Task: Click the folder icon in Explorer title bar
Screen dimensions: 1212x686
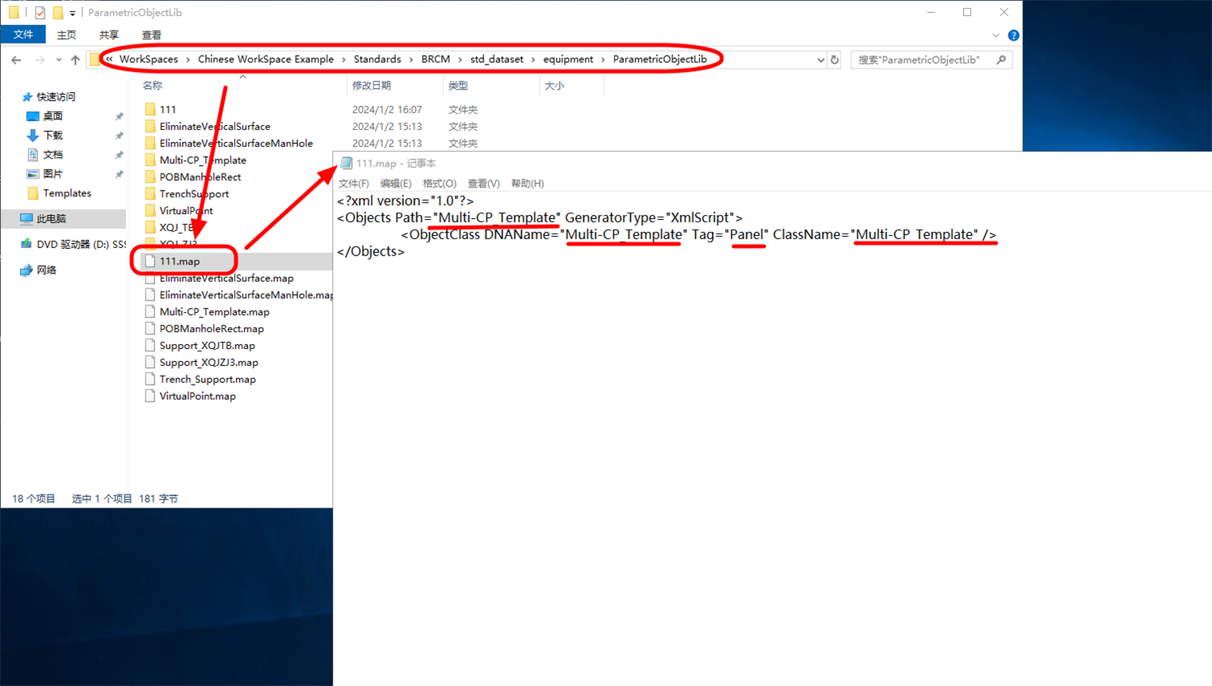Action: (14, 12)
